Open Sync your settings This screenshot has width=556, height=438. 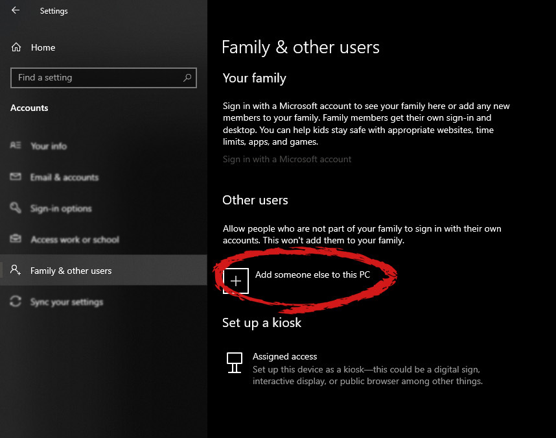(x=67, y=302)
